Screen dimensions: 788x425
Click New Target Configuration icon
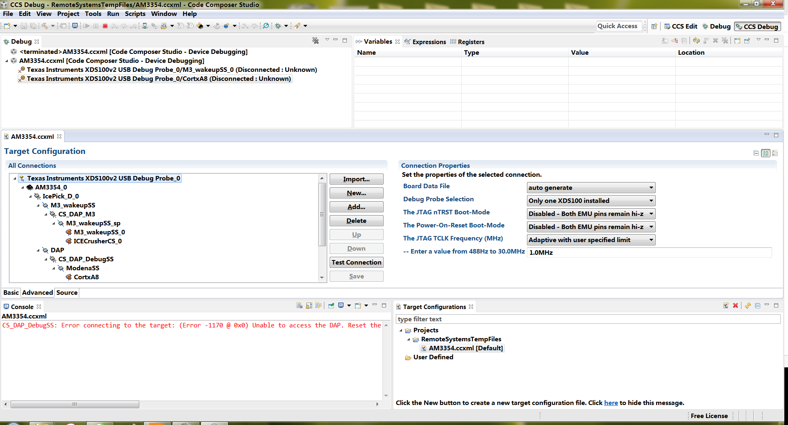tap(726, 305)
